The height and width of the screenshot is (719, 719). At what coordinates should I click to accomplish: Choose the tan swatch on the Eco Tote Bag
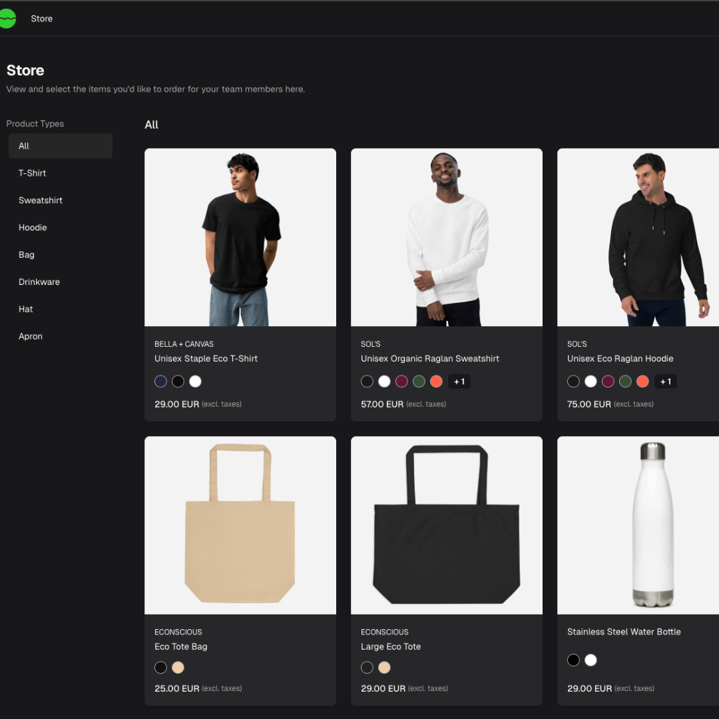click(178, 667)
